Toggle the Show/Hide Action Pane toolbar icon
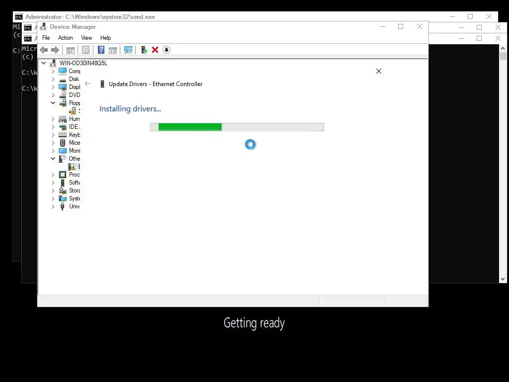 113,50
